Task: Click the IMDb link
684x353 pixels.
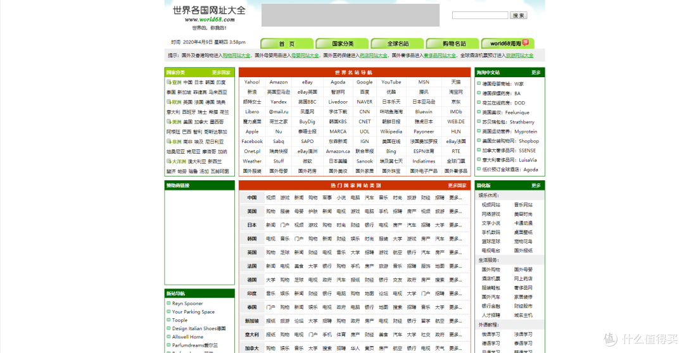Action: (456, 111)
